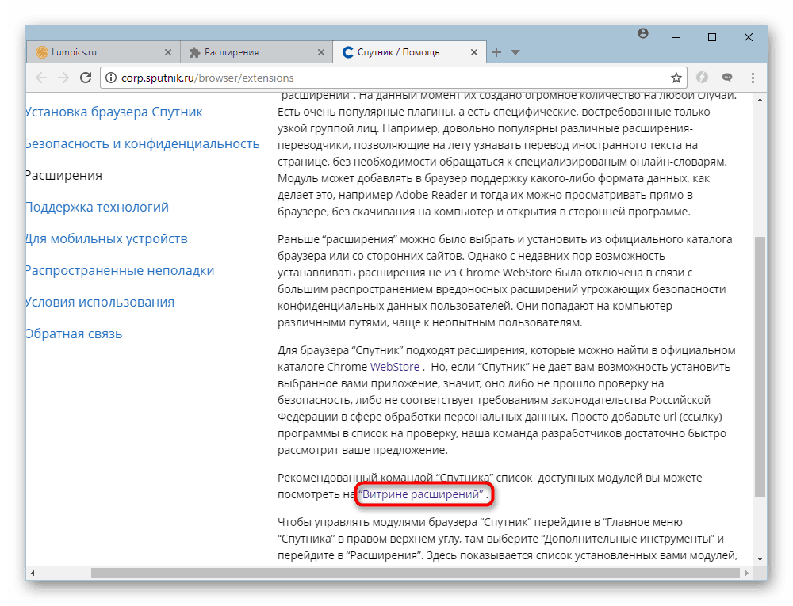Click the Sputnik logo on the active tab
Image resolution: width=793 pixels, height=606 pixels.
pos(347,51)
